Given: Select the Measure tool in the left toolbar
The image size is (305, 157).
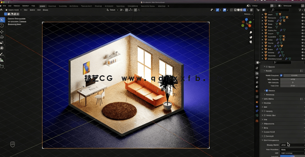Looking at the screenshot, I should pyautogui.click(x=2, y=60).
